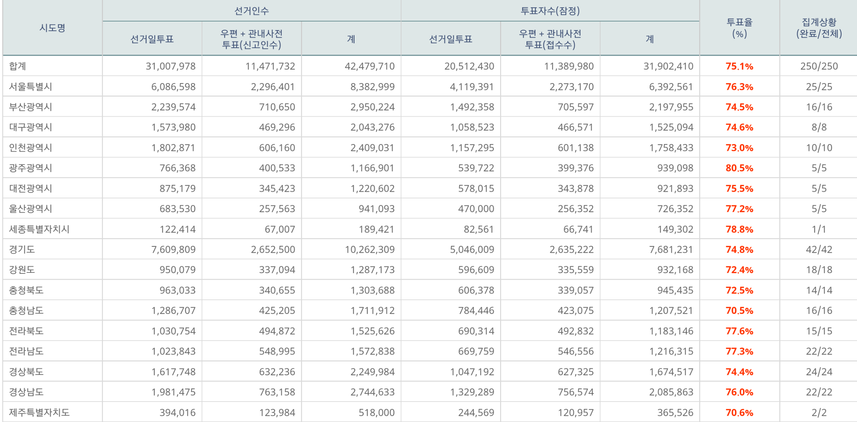Click the 전라남도 row label

pyautogui.click(x=26, y=351)
